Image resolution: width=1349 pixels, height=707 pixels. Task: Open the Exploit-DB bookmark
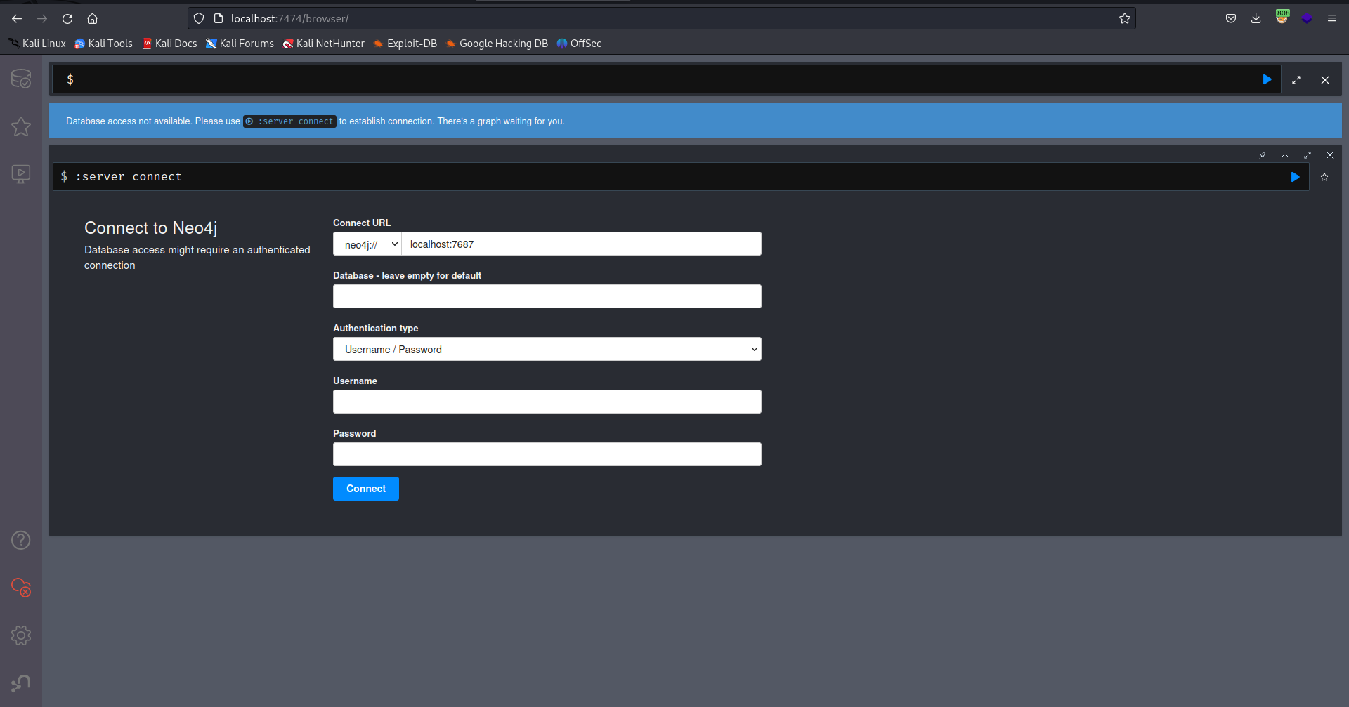pyautogui.click(x=405, y=44)
